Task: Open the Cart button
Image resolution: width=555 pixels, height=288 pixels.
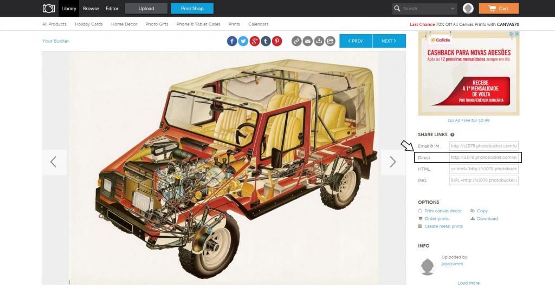Action: pos(499,9)
